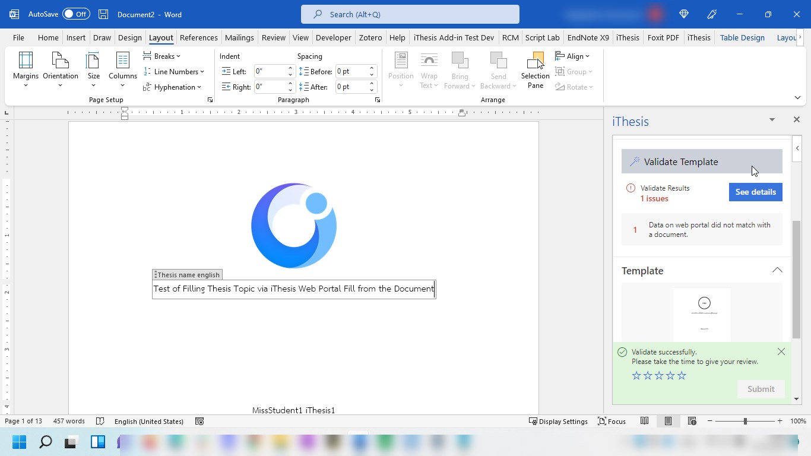Viewport: 811px width, 456px height.
Task: Click the zoom in plus icon
Action: pyautogui.click(x=780, y=422)
